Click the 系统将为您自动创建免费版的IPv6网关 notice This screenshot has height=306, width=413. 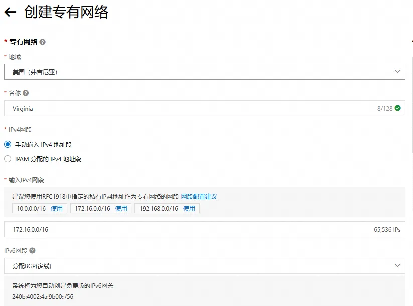(x=63, y=286)
